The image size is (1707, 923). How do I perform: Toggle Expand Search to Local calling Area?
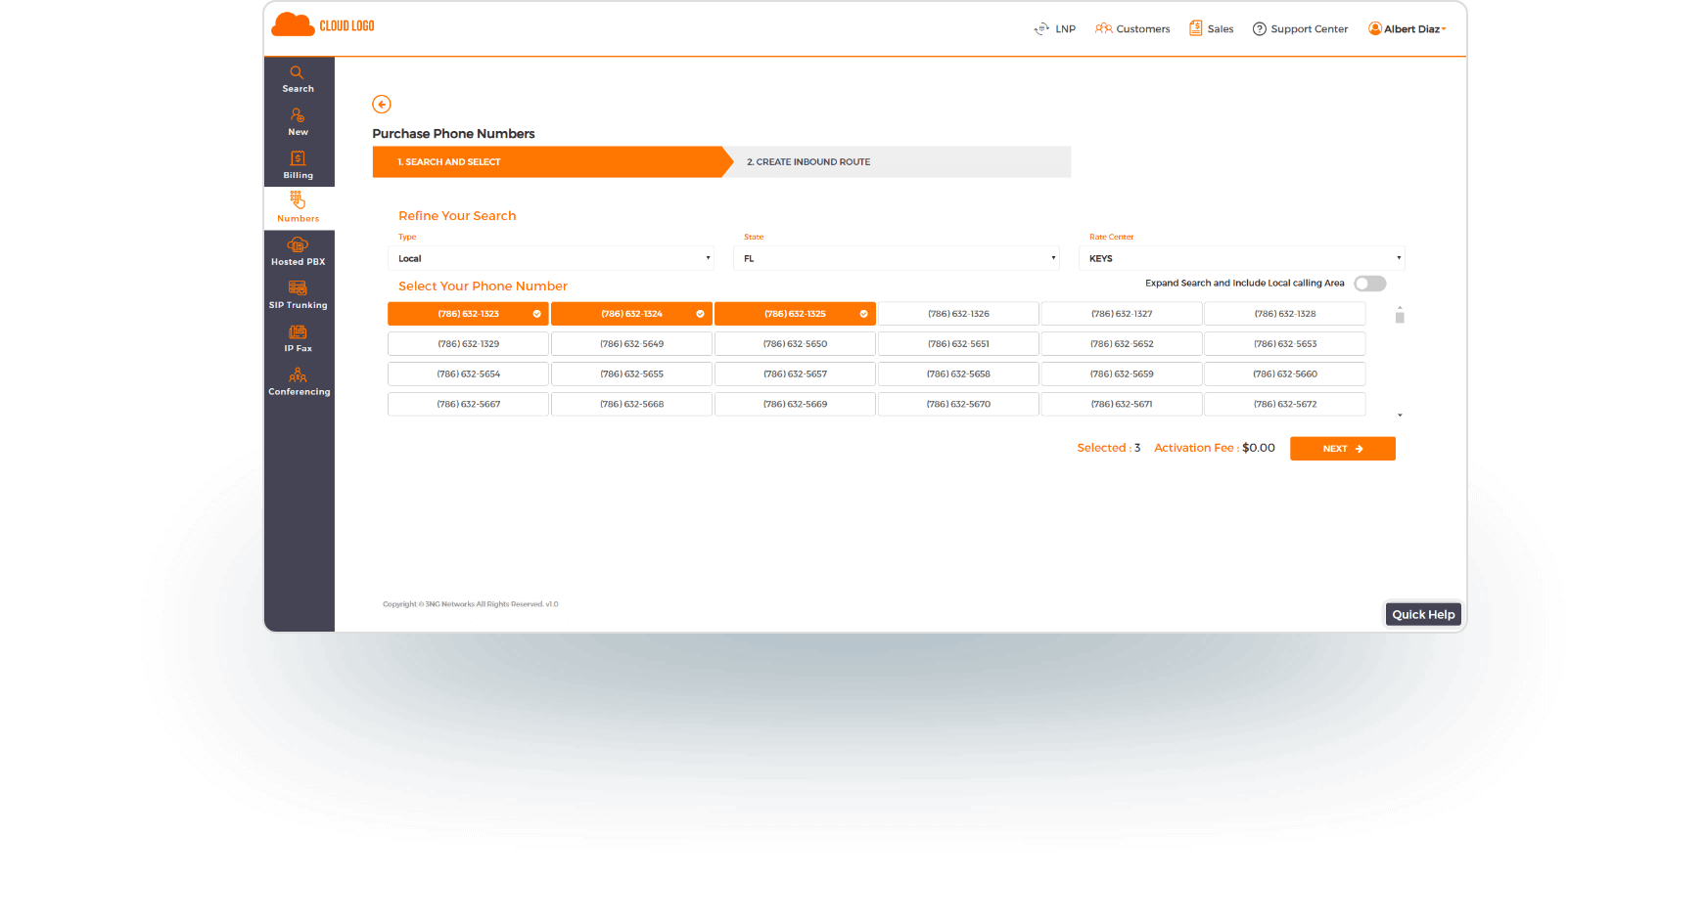click(1369, 284)
